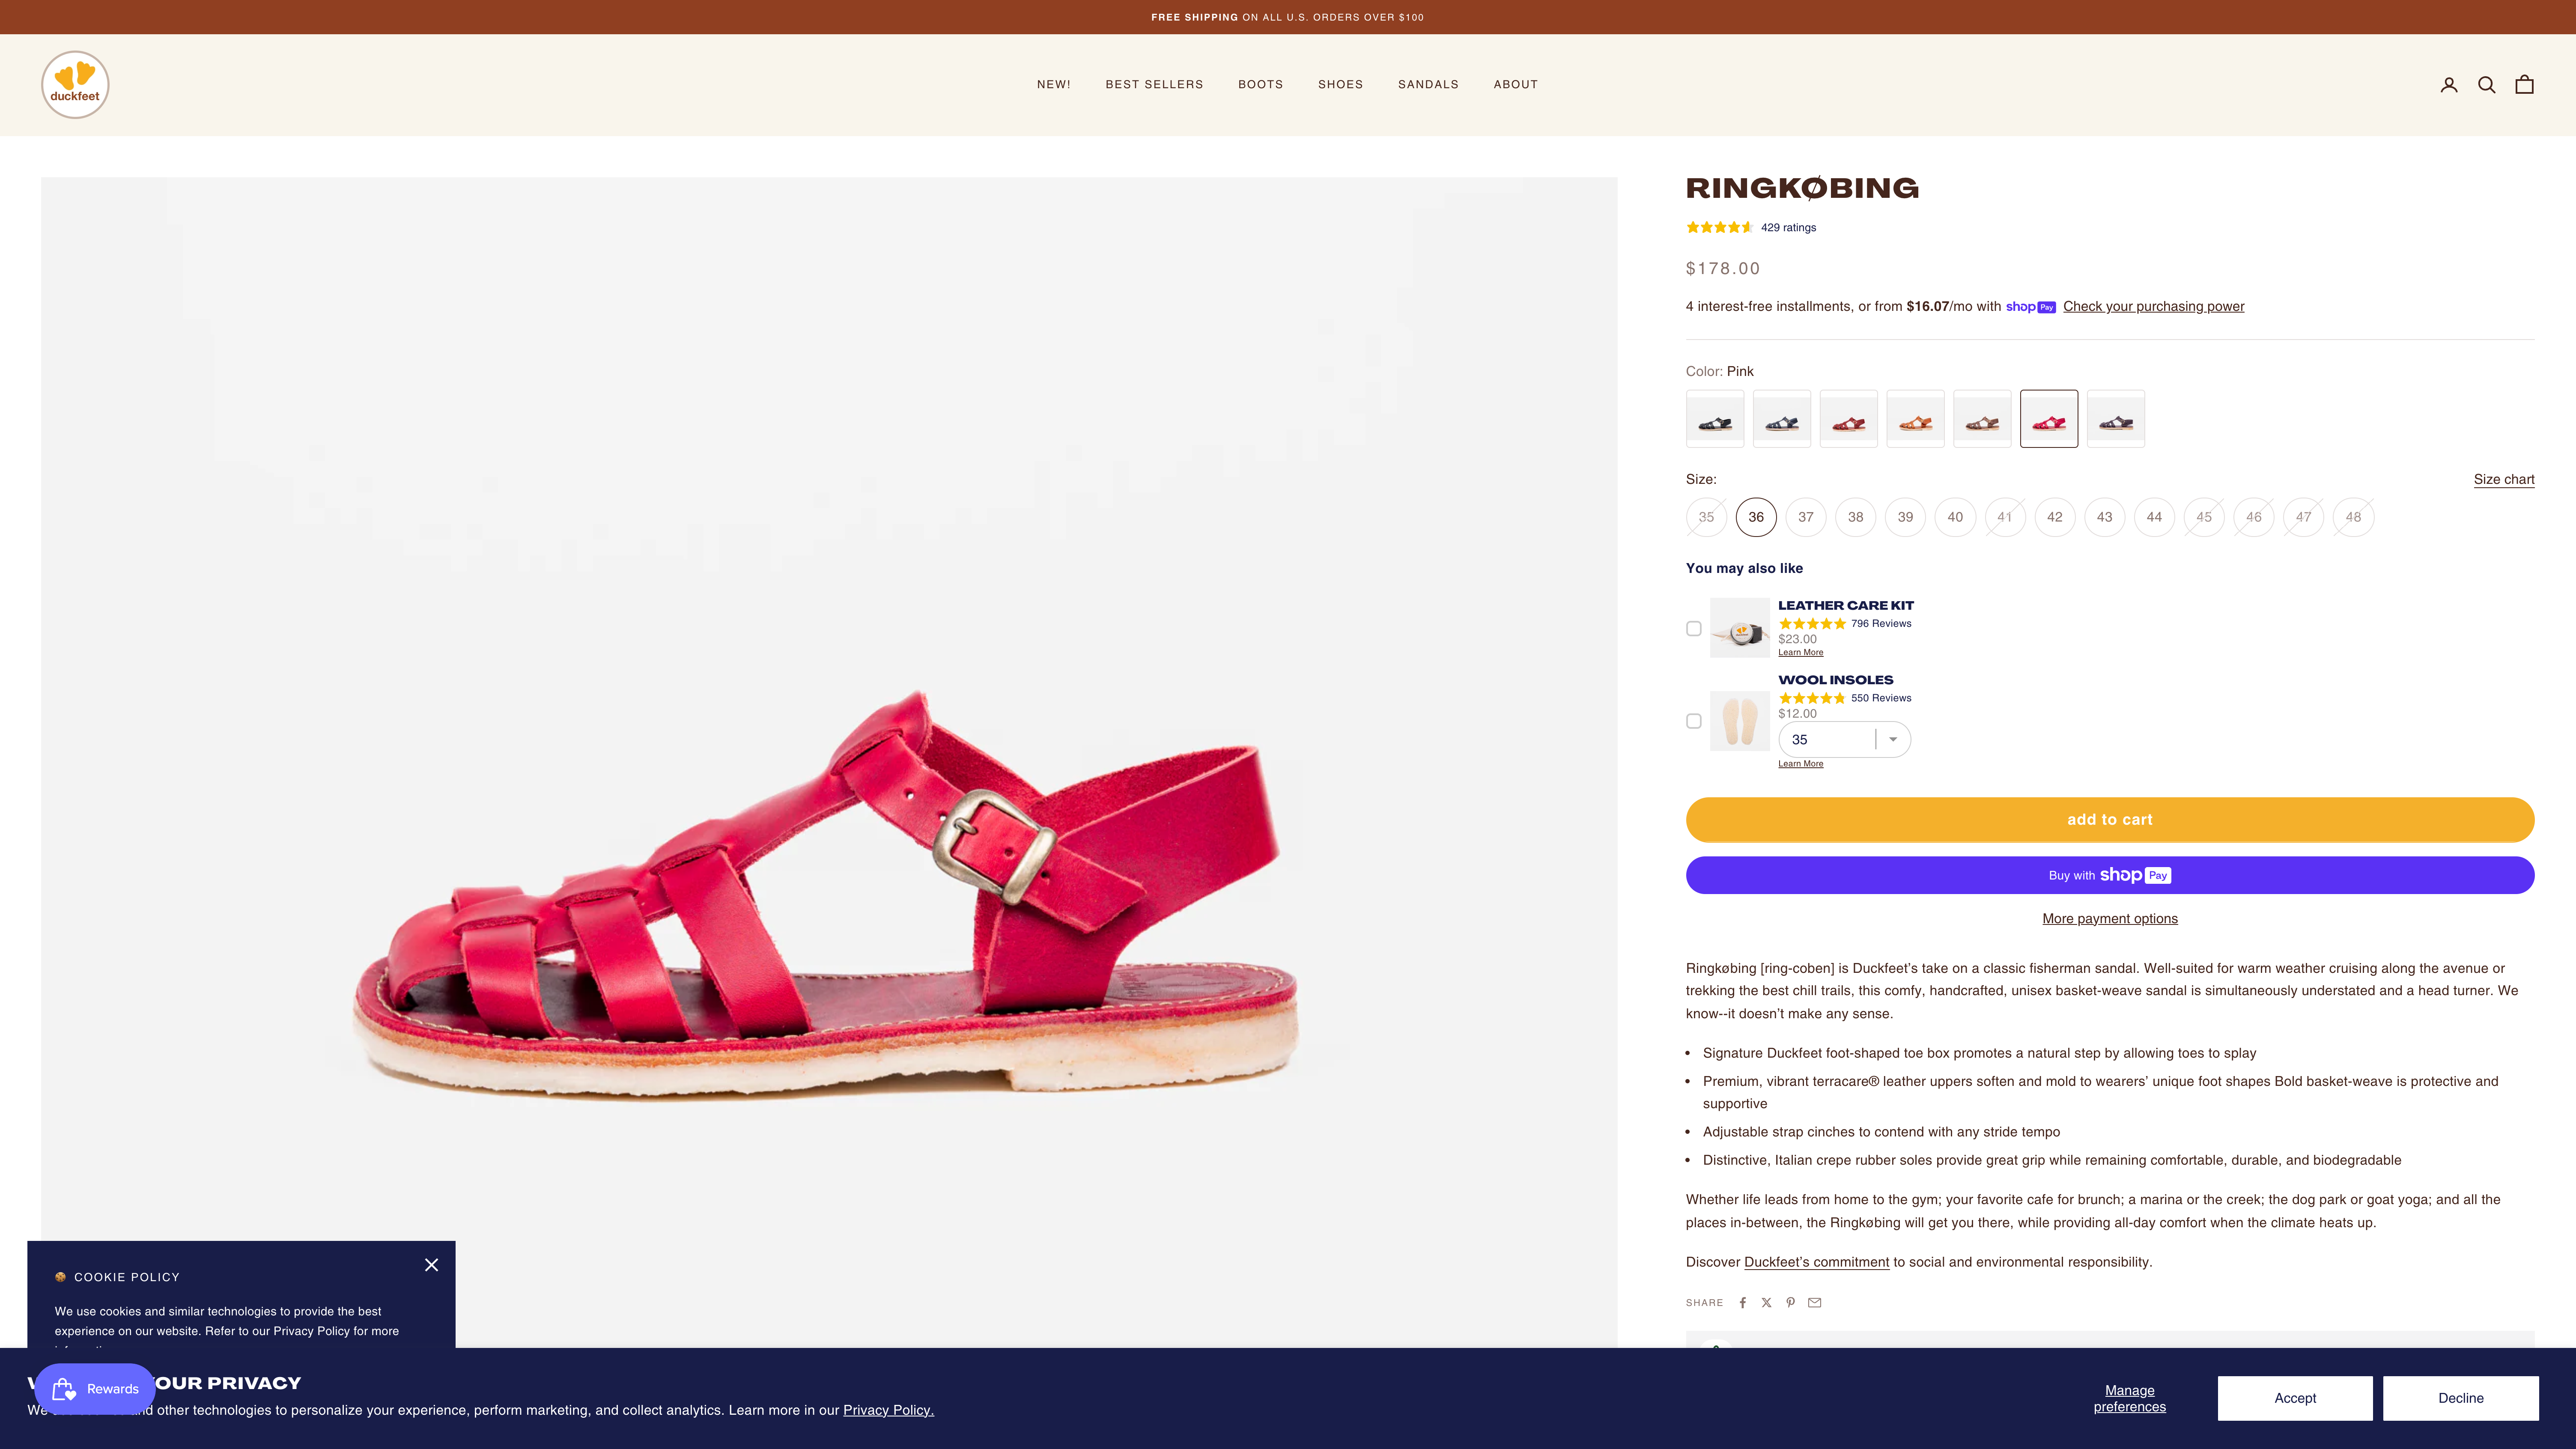This screenshot has width=2576, height=1449.
Task: Open the ABOUT menu
Action: click(1516, 85)
